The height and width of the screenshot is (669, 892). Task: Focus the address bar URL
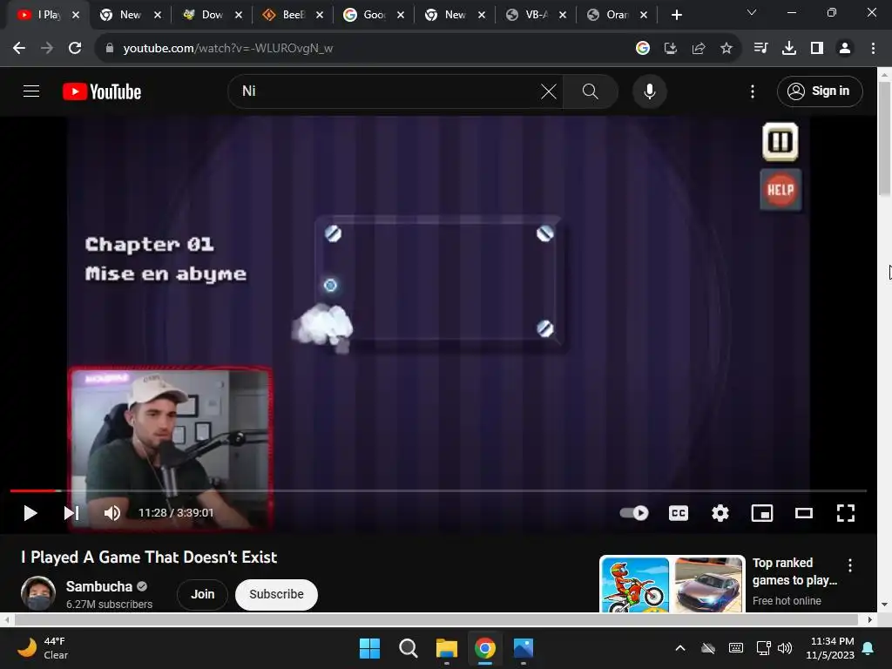(x=227, y=49)
